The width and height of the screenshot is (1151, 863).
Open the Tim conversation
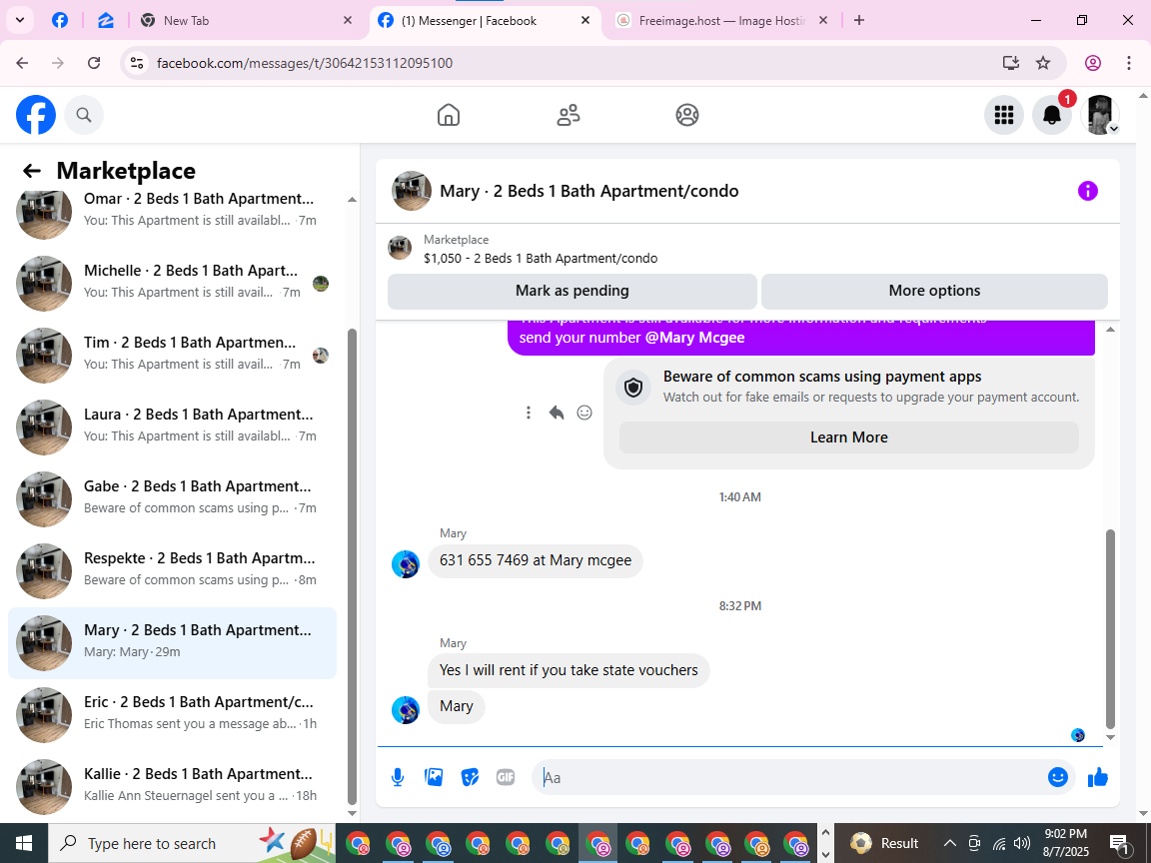pos(172,356)
